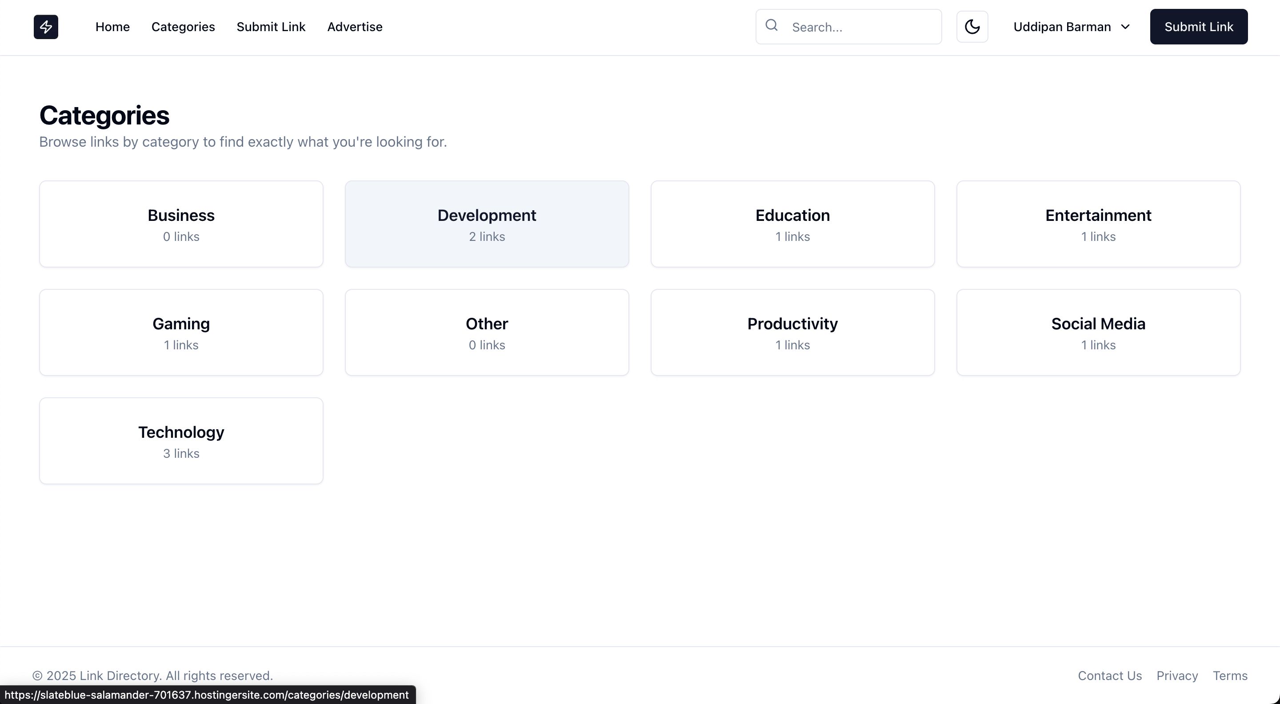Expand the Uddipan Barman user dropdown

[1071, 27]
